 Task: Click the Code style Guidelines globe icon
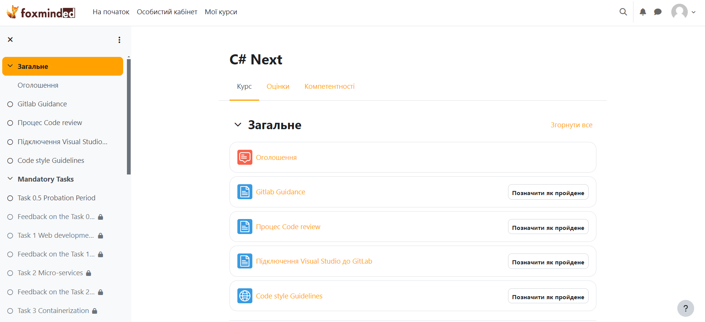tap(244, 296)
